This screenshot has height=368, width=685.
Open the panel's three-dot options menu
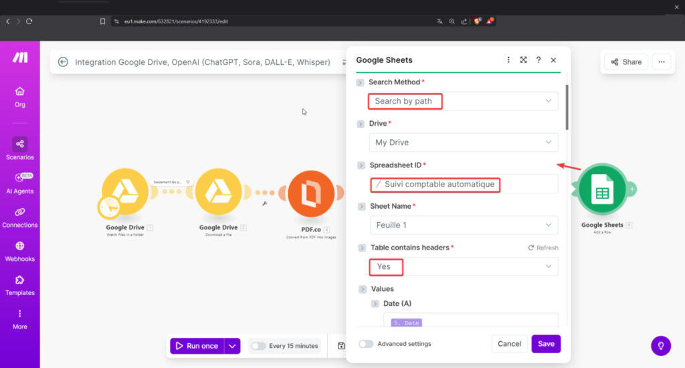coord(508,60)
